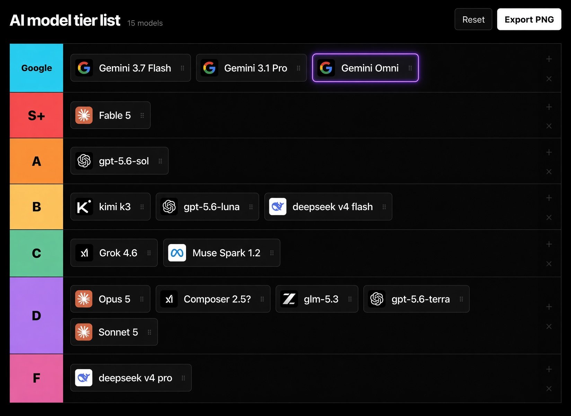571x416 pixels.
Task: Click the drag handle on deepseek v4 pro
Action: pyautogui.click(x=183, y=378)
